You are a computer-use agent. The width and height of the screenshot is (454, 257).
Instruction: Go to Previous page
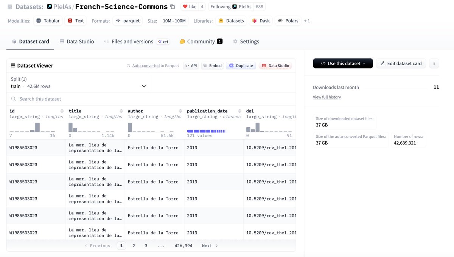tap(97, 246)
